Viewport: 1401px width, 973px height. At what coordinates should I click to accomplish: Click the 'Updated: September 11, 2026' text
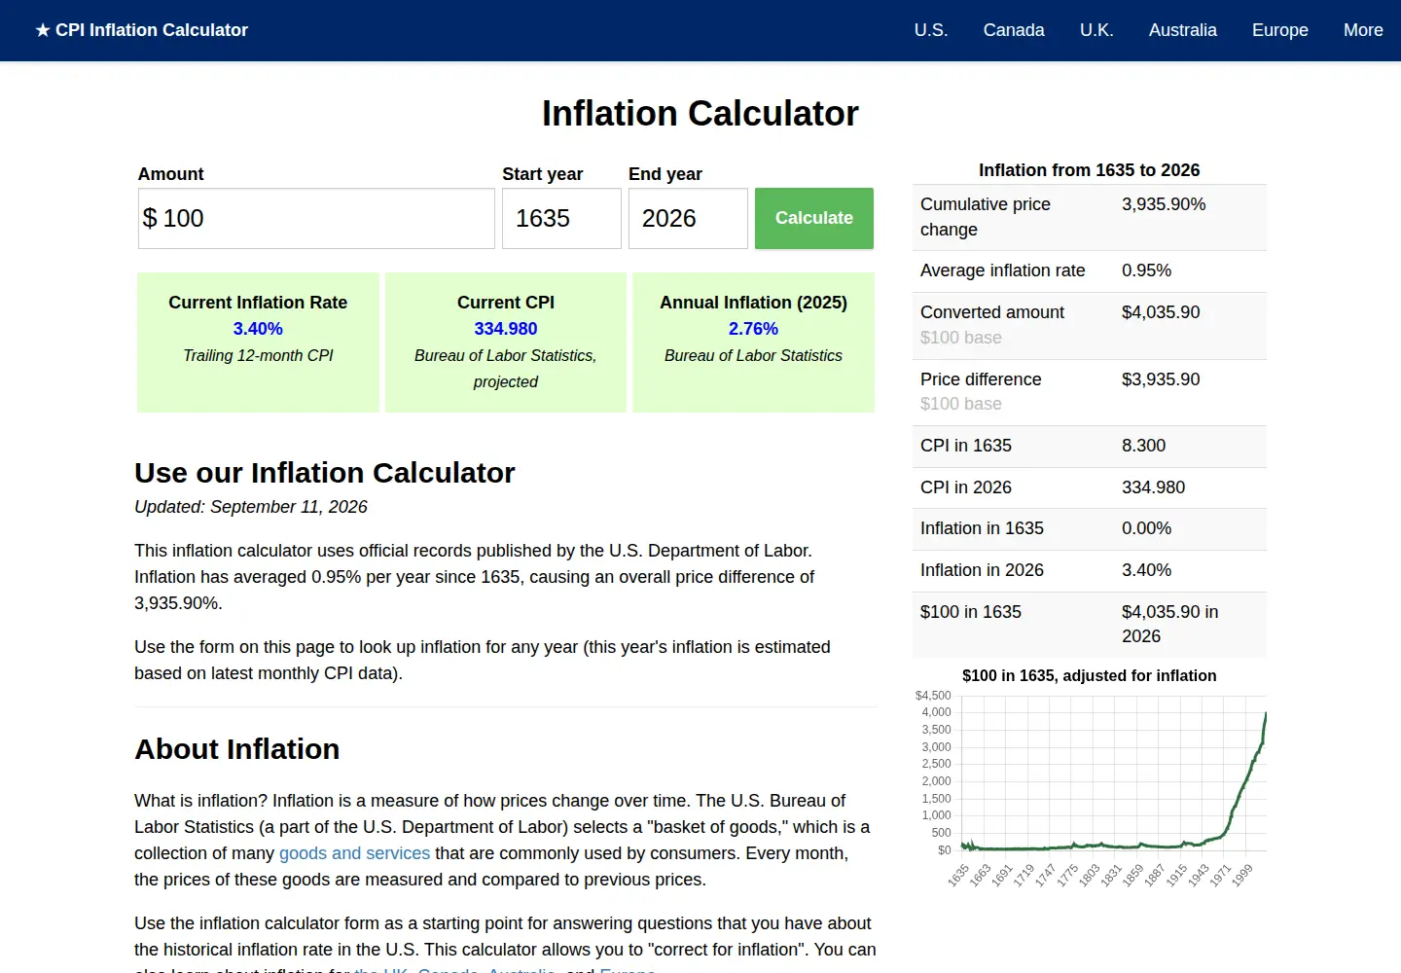[x=251, y=507]
